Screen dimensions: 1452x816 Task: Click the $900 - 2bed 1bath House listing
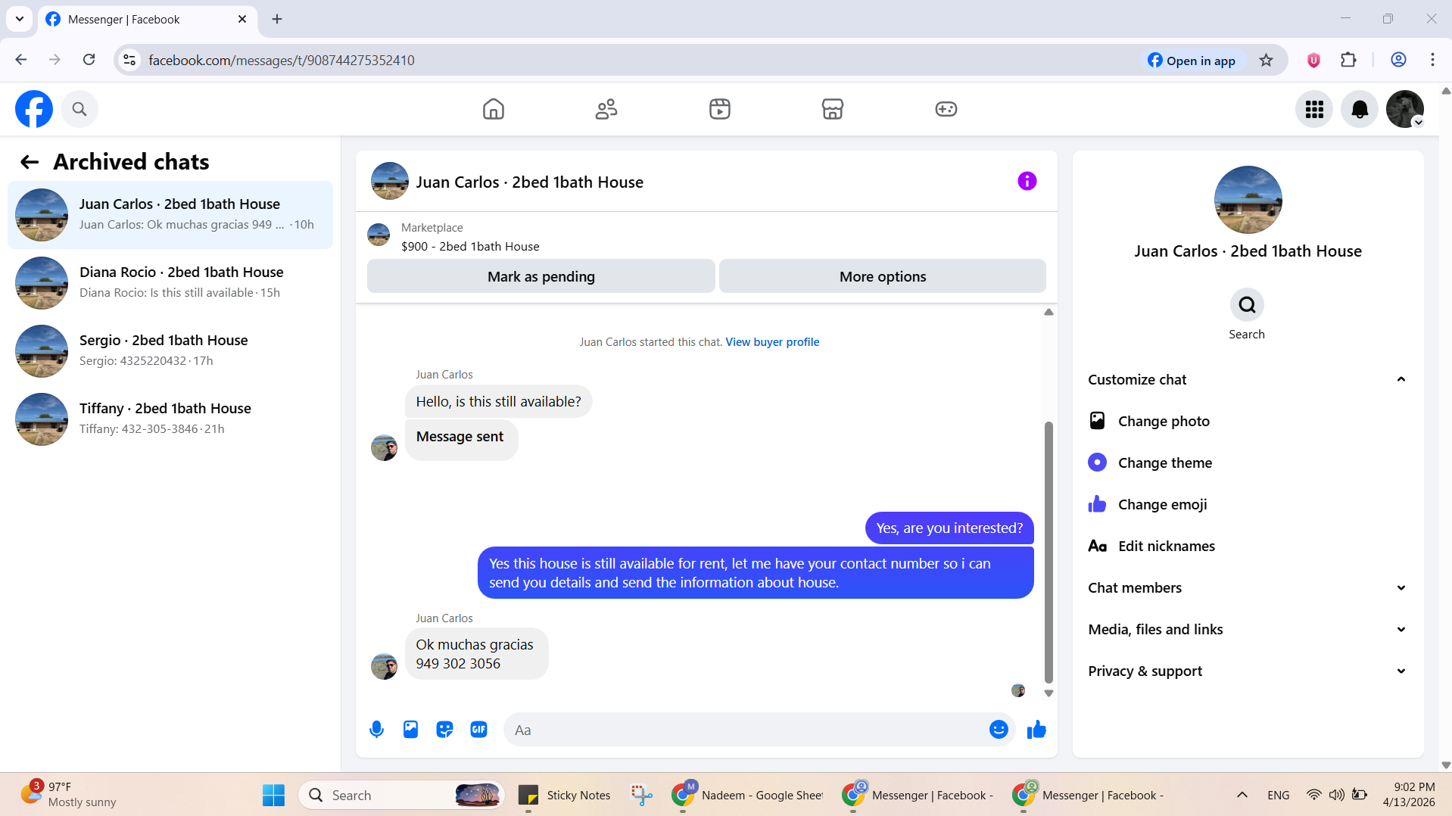(470, 246)
